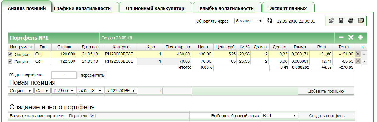Switch to the Графики волатильности tab
377x122 pixels.
click(82, 8)
